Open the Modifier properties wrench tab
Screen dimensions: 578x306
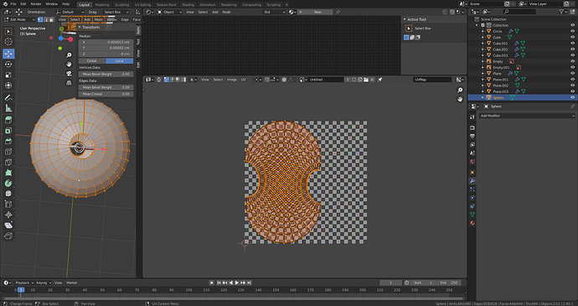tap(472, 181)
